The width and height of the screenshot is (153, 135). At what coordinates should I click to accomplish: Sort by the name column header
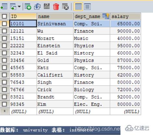pos(55,16)
